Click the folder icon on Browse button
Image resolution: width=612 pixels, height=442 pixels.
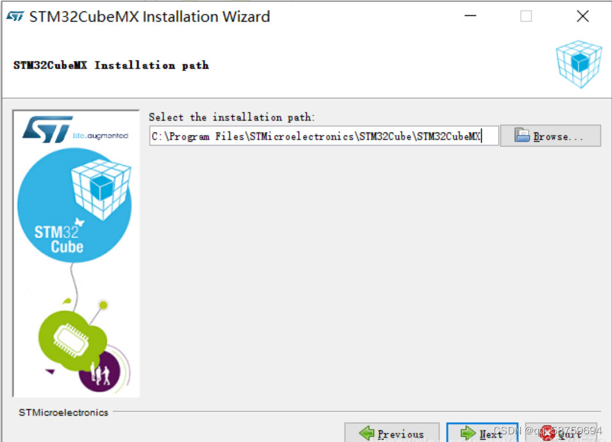(522, 135)
